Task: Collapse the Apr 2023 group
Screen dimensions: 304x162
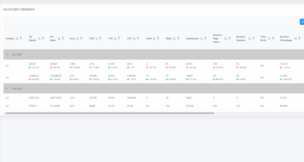Action: 7,55
